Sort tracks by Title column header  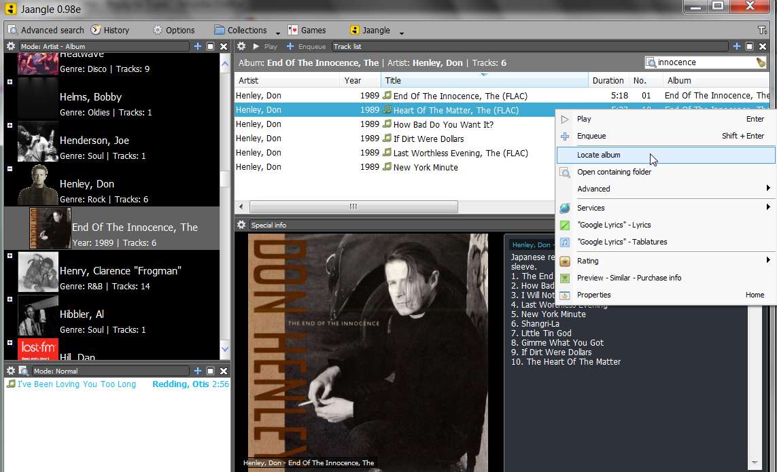484,80
